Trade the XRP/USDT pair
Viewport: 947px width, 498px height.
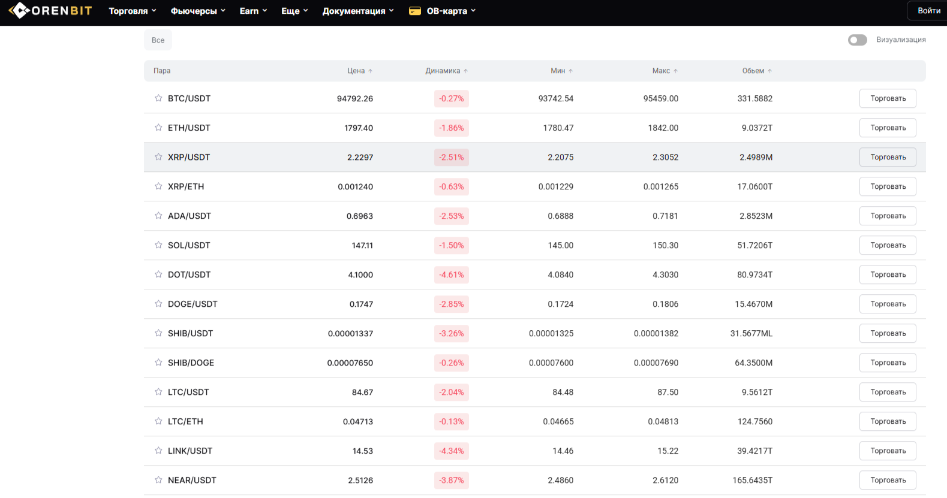click(x=888, y=157)
